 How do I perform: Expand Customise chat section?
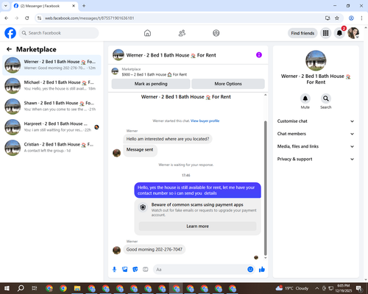[316, 121]
